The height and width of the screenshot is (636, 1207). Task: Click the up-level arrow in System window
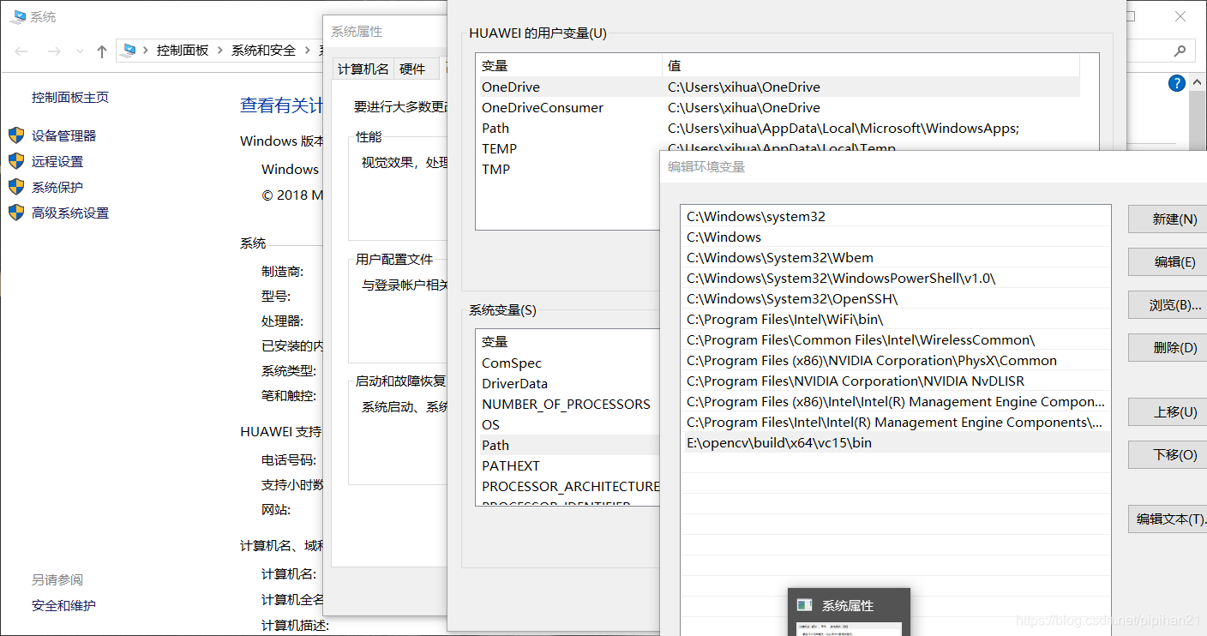[x=102, y=51]
